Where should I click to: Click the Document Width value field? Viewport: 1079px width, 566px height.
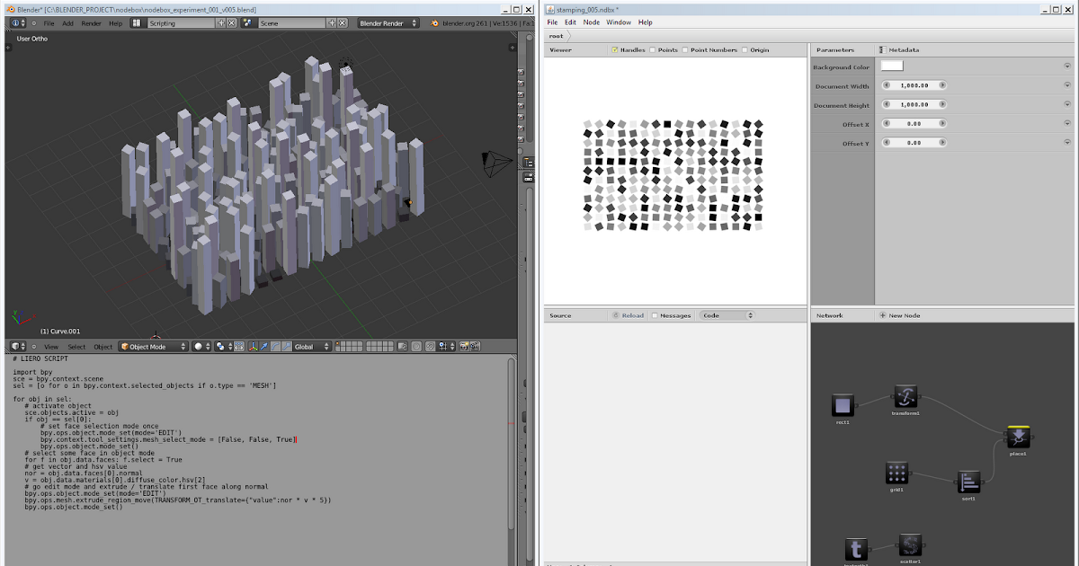pyautogui.click(x=914, y=84)
